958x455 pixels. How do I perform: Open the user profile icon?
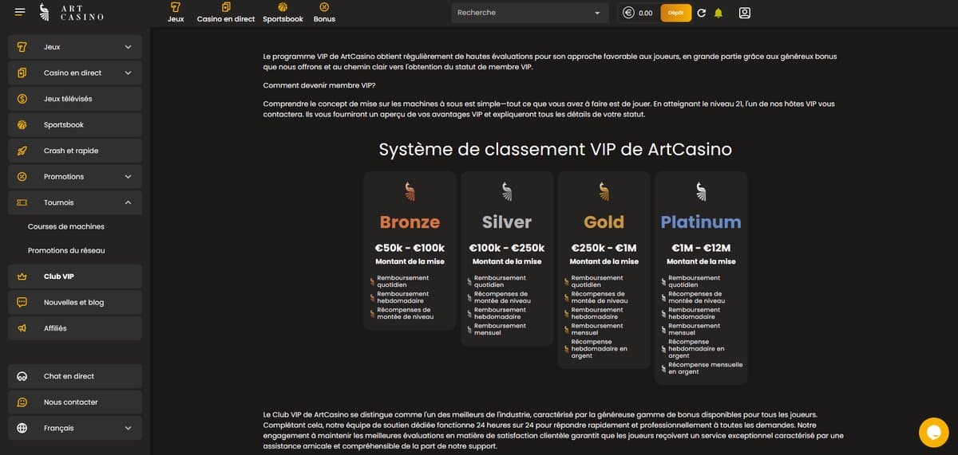coord(745,13)
